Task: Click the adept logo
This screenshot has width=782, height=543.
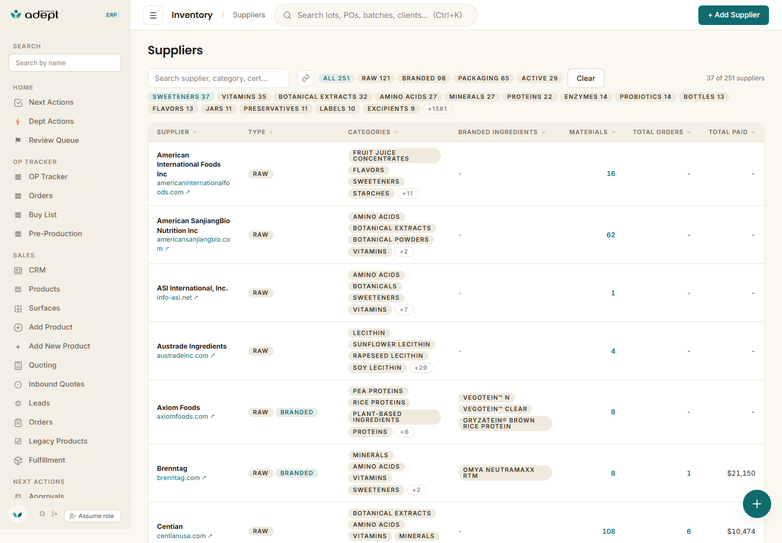Action: click(x=35, y=15)
